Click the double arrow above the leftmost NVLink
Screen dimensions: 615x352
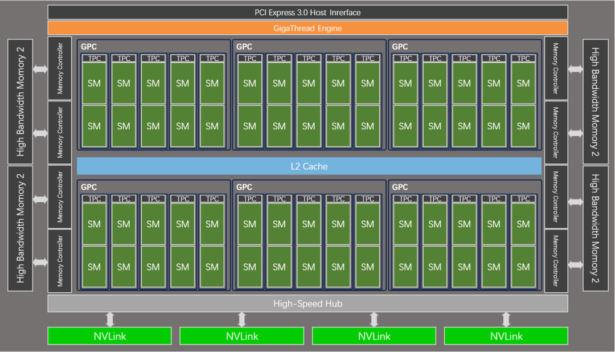110,320
